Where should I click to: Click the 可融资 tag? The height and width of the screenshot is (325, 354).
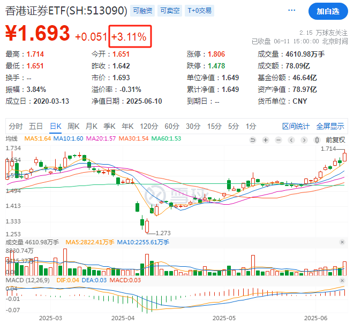(142, 11)
